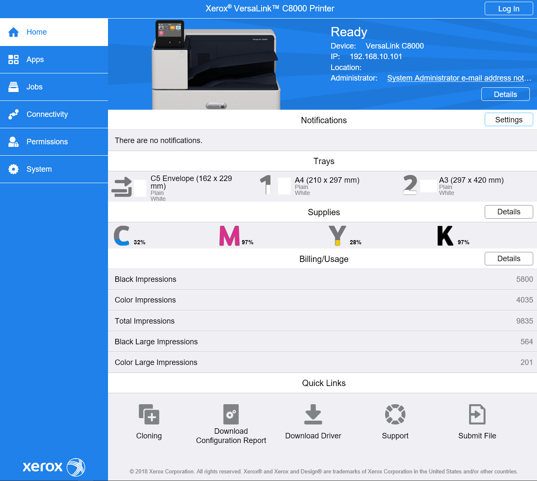Viewport: 537px width, 481px height.
Task: Open the Connectivity menu item
Action: [x=54, y=114]
